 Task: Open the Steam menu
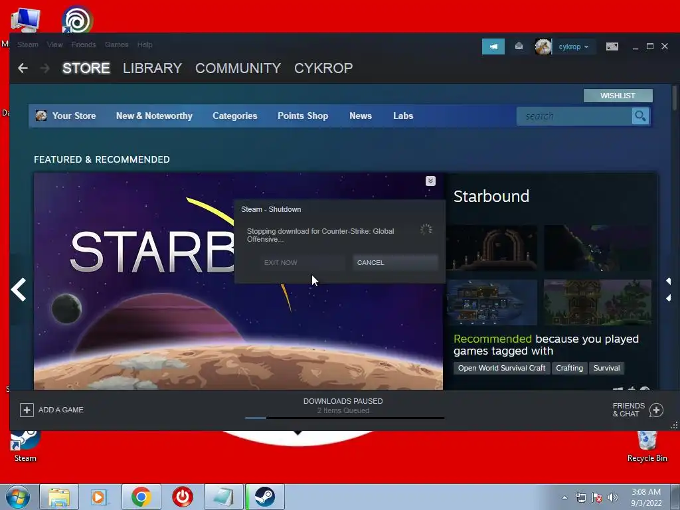click(28, 44)
